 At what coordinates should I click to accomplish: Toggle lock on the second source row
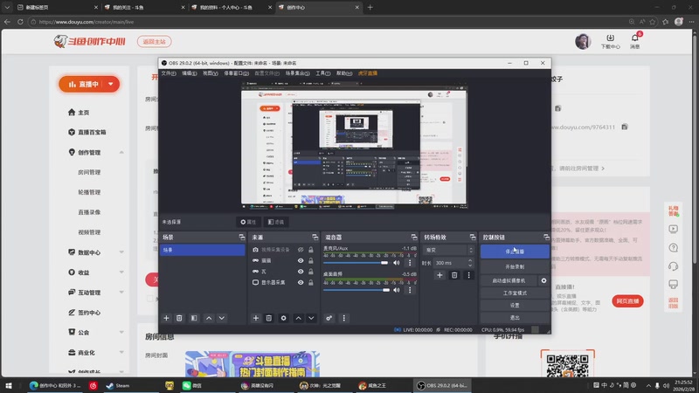coord(311,260)
